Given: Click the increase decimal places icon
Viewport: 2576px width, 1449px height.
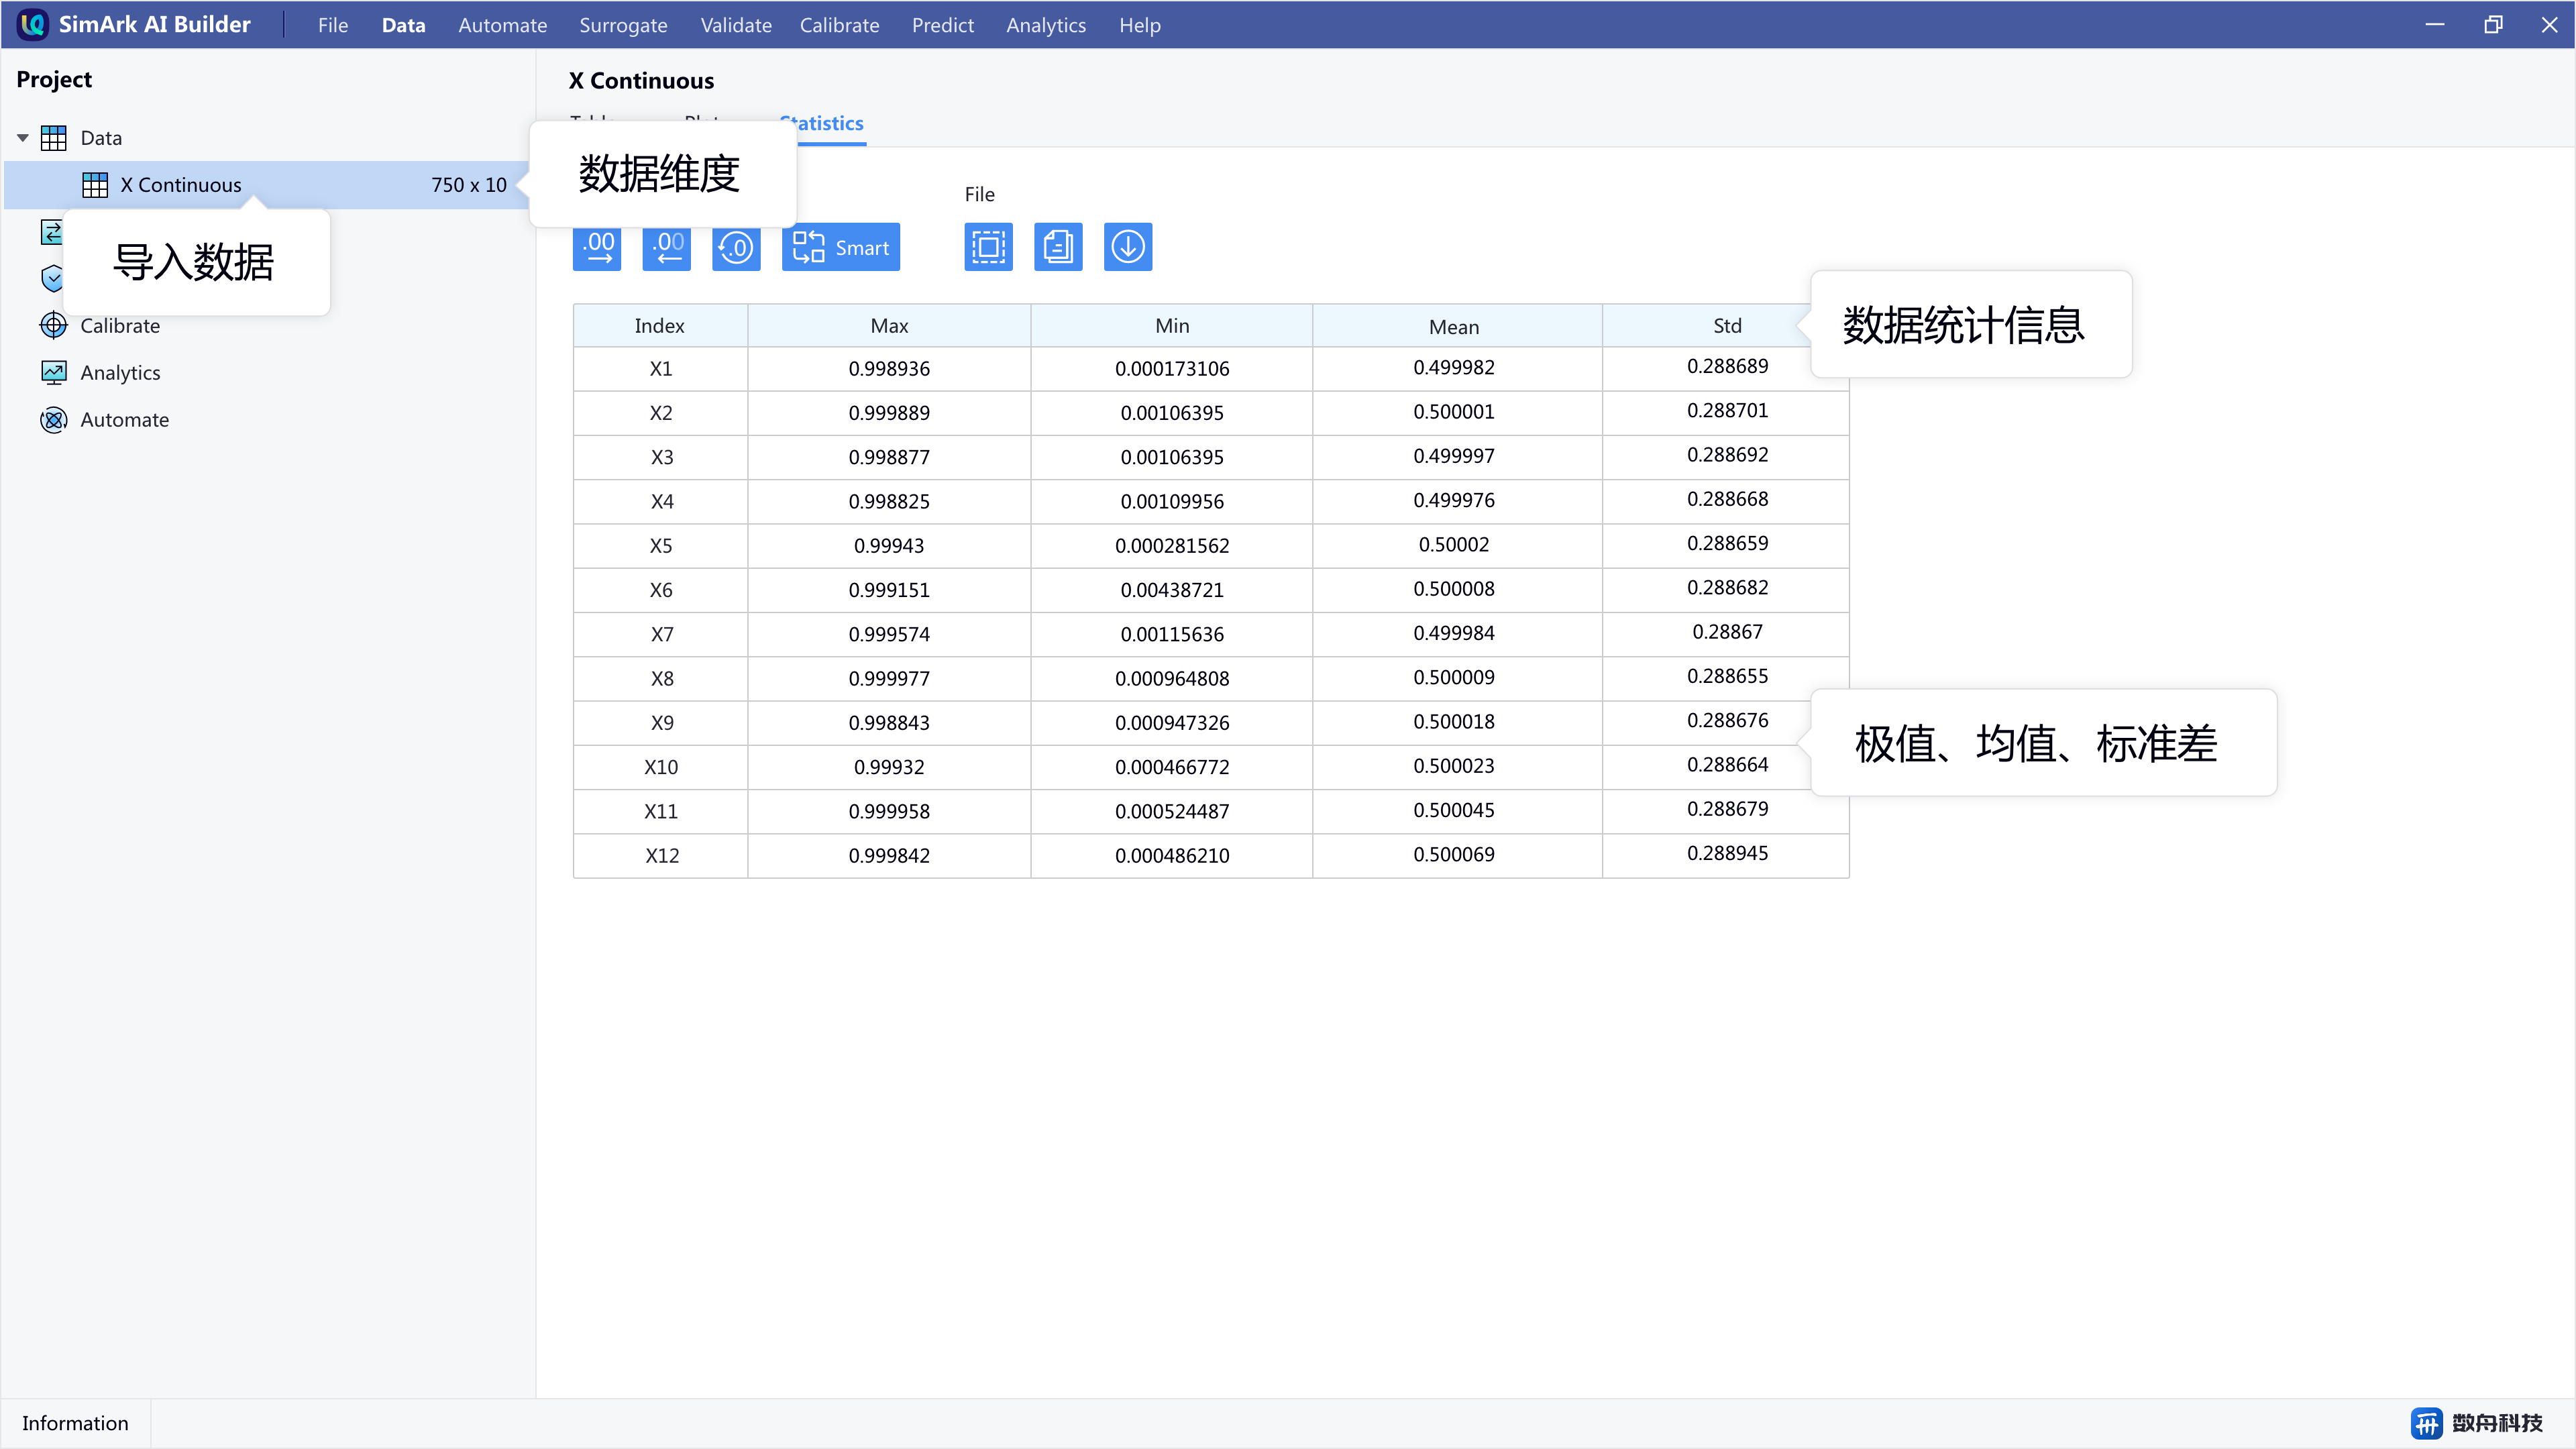Looking at the screenshot, I should [x=597, y=247].
